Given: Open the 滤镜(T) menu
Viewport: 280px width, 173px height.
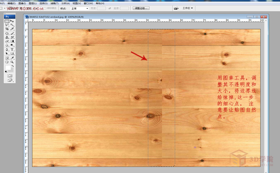Looking at the screenshot, I should click(54, 3).
